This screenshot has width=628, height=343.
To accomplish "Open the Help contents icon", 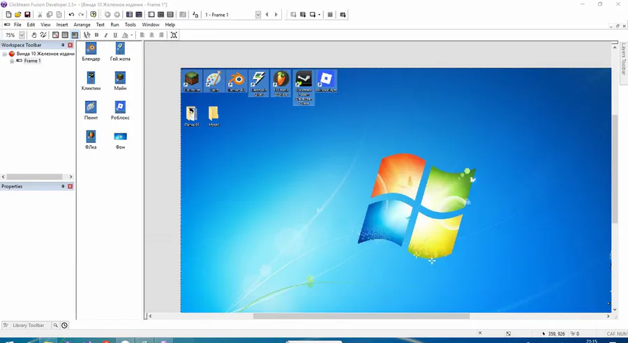I will [94, 15].
